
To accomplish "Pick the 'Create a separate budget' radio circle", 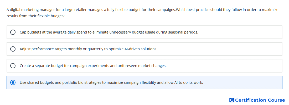I will [x=13, y=66].
